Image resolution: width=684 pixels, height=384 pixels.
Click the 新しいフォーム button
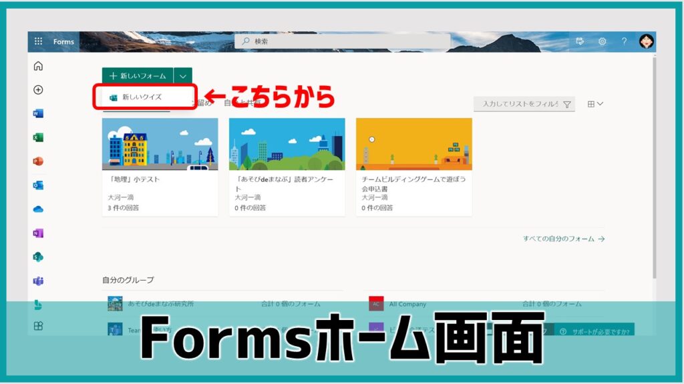tap(138, 76)
